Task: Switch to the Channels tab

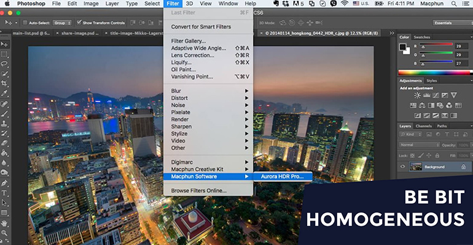Action: [423, 126]
